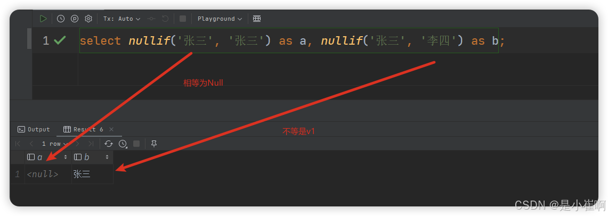This screenshot has width=608, height=216.
Task: Open the Playground resolve mode dropdown
Action: pos(220,19)
